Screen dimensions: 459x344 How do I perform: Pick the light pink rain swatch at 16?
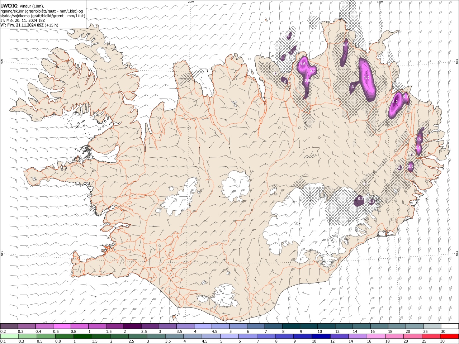tap(375, 336)
